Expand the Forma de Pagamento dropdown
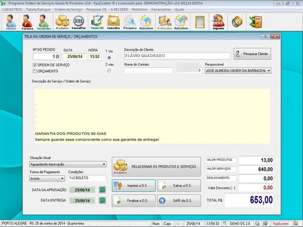This screenshot has height=227, width=303. pos(62,179)
